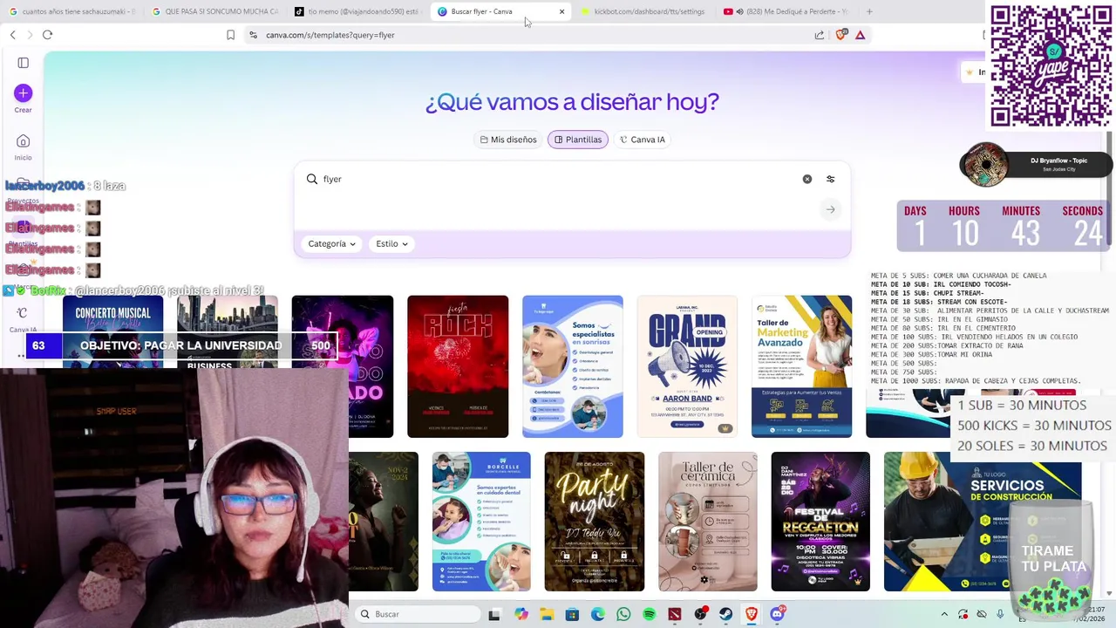The width and height of the screenshot is (1116, 628).
Task: Open OBS Studio from the taskbar
Action: 700,614
